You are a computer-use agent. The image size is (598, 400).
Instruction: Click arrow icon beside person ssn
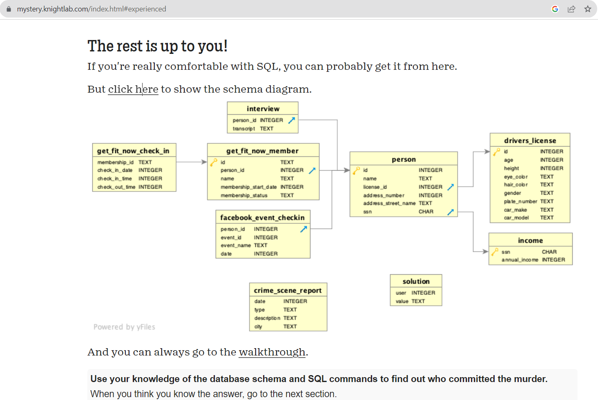coord(451,212)
